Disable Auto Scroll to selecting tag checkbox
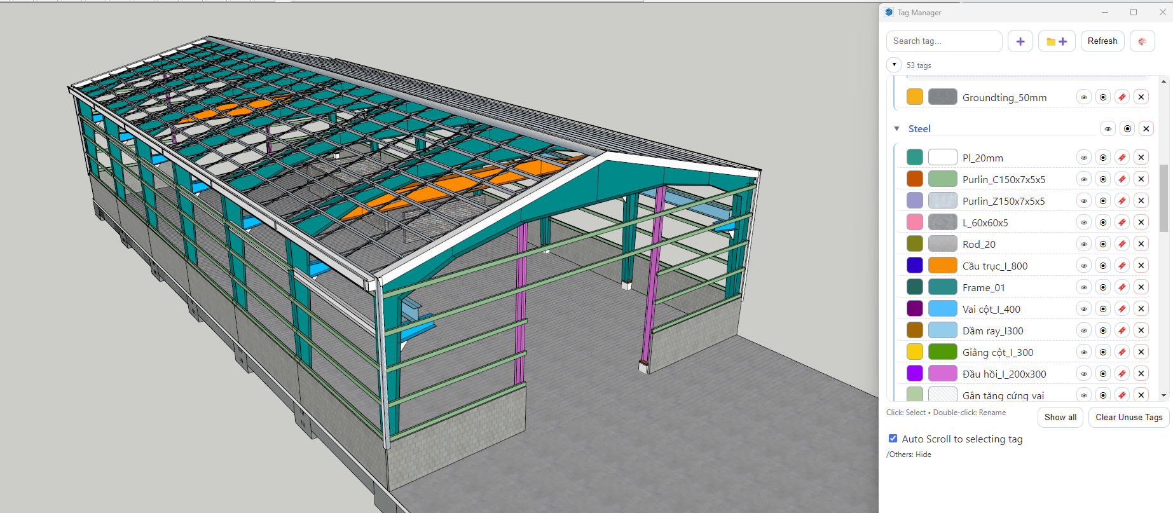The width and height of the screenshot is (1173, 513). point(893,439)
